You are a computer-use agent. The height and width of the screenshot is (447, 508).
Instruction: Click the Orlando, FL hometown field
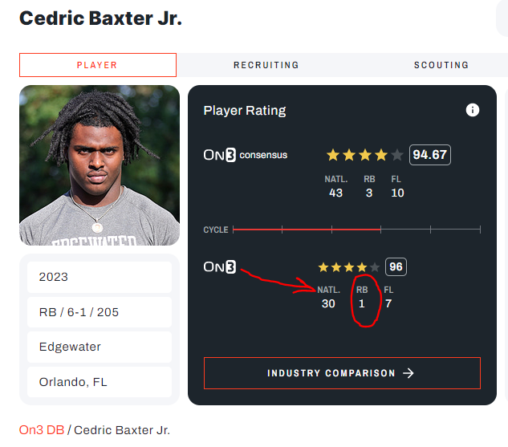coord(100,382)
